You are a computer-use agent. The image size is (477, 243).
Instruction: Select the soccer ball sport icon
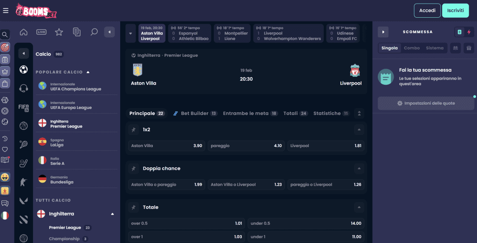(23, 70)
